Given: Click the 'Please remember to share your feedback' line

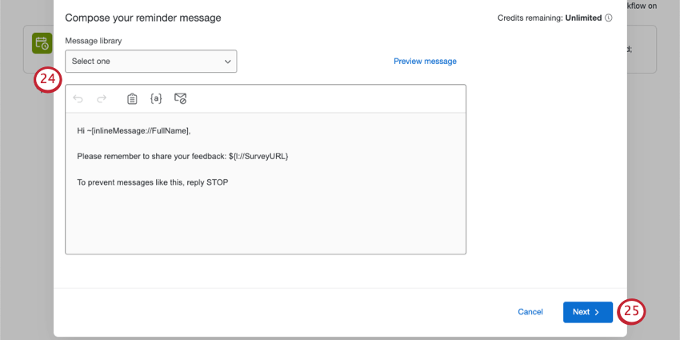Looking at the screenshot, I should click(182, 157).
